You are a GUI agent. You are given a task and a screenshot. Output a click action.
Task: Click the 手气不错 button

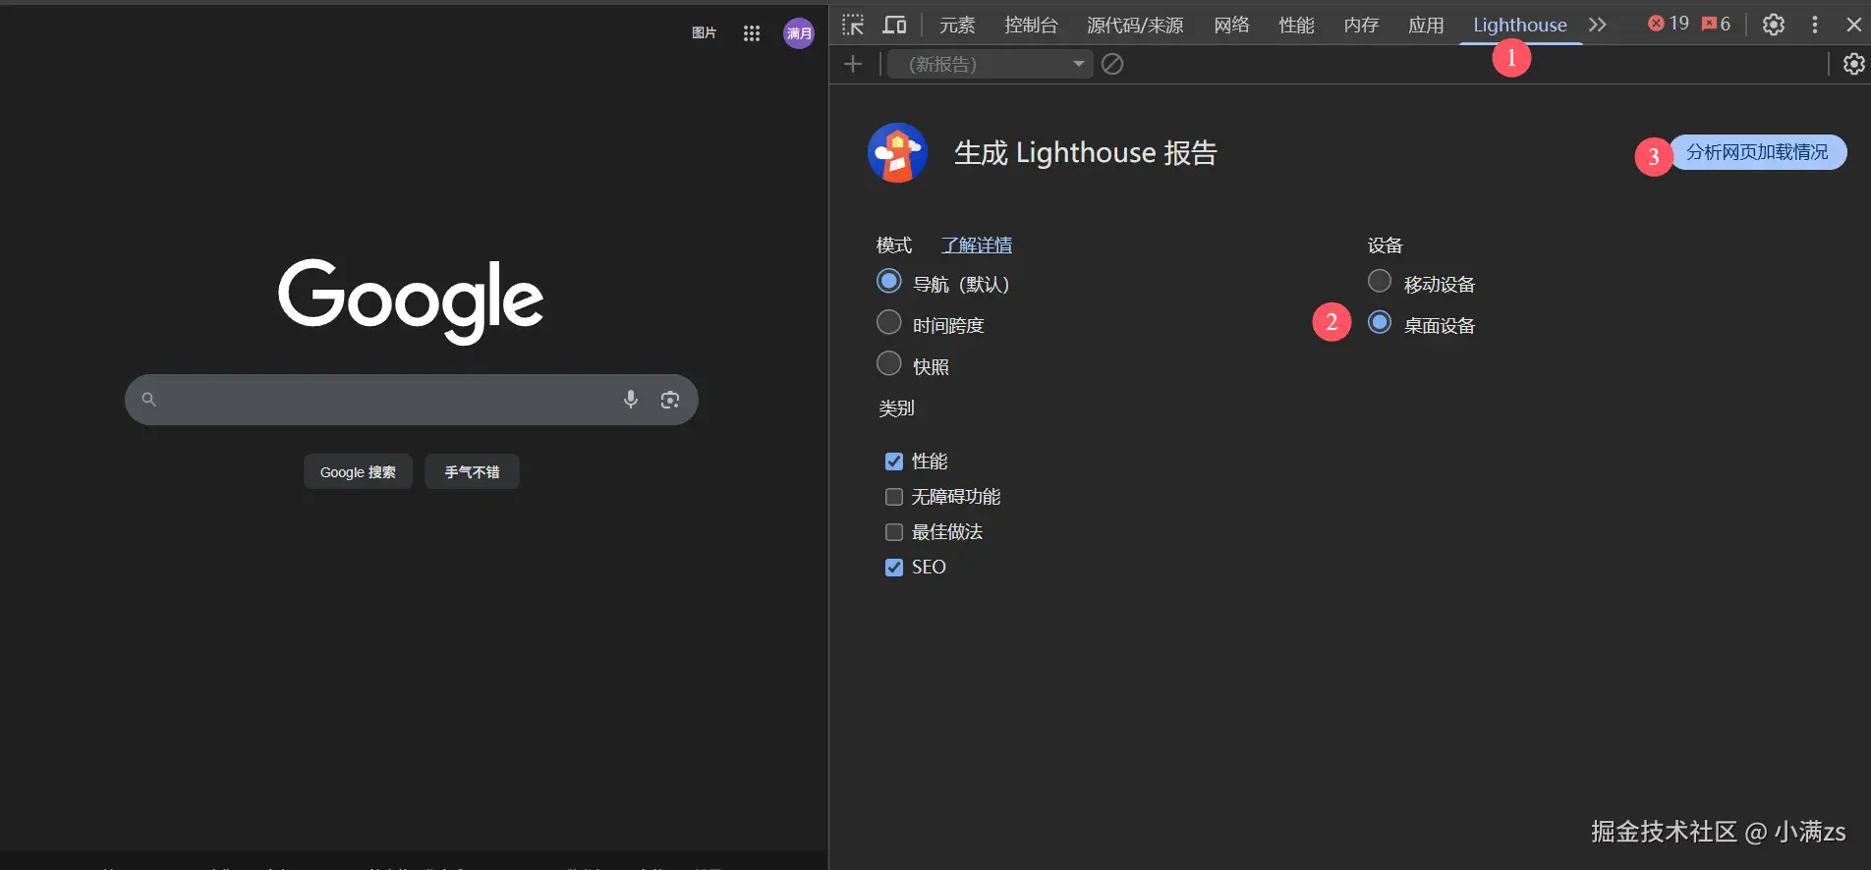click(472, 472)
